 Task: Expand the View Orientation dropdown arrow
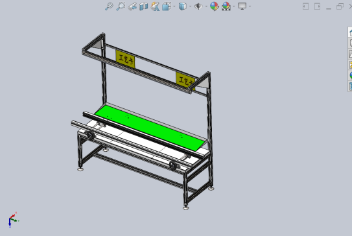(174, 6)
